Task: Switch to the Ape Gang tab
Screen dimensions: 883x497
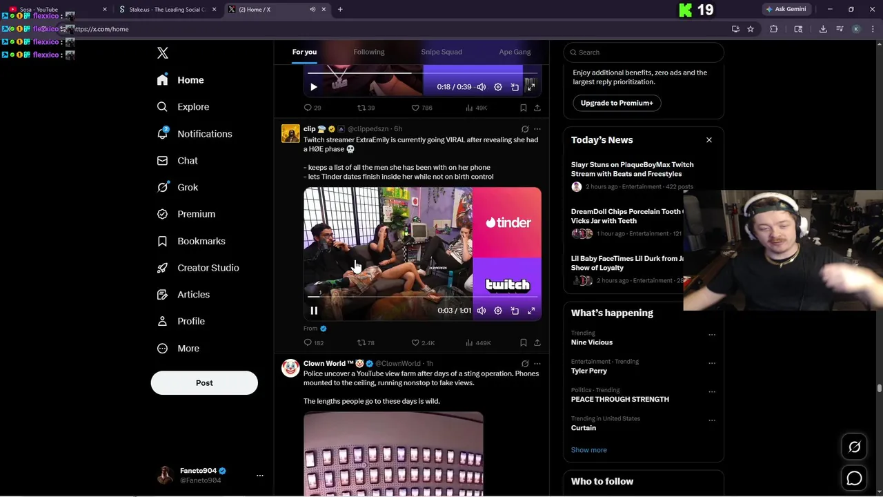Action: pyautogui.click(x=515, y=52)
